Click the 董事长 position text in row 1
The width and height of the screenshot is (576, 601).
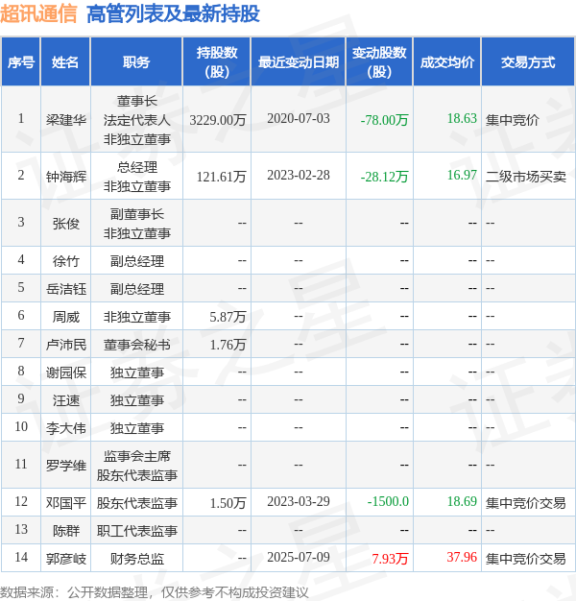pyautogui.click(x=137, y=101)
